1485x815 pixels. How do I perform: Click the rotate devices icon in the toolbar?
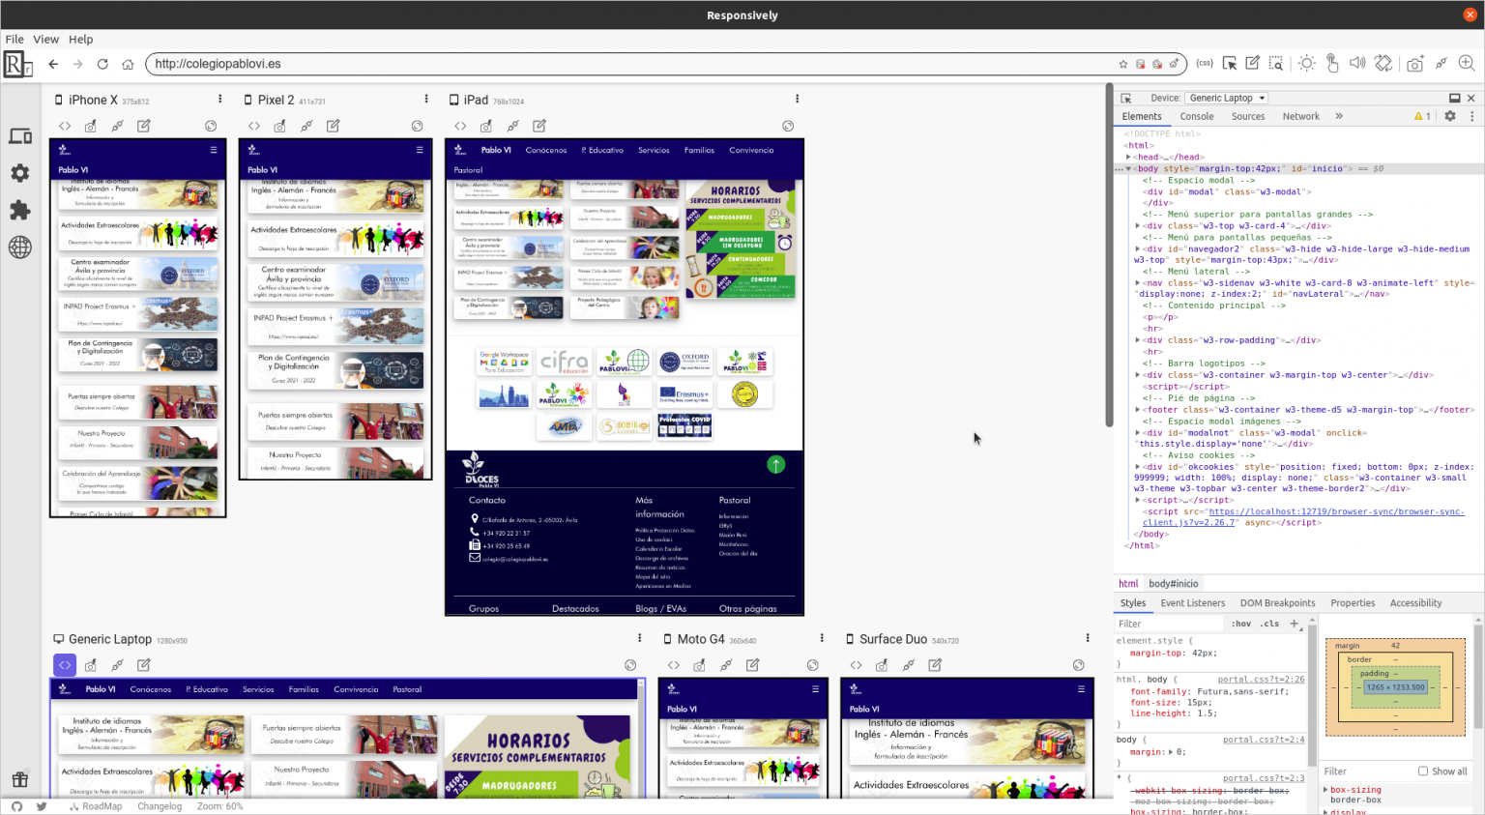[x=1383, y=64]
